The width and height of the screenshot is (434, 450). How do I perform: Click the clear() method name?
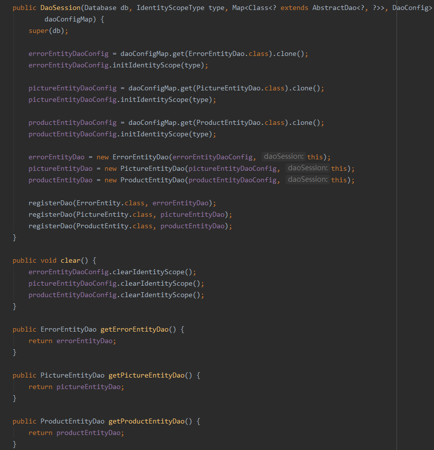tap(70, 260)
